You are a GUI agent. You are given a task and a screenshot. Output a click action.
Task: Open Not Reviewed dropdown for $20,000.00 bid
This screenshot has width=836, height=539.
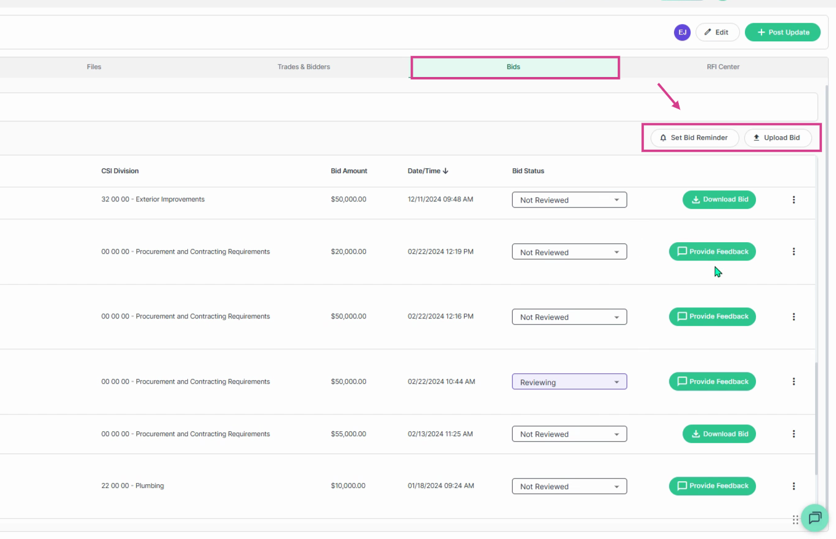point(569,252)
